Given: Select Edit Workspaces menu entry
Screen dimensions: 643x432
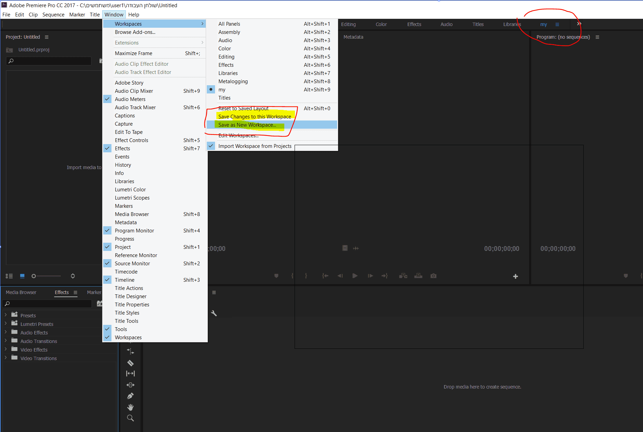Looking at the screenshot, I should [272, 136].
